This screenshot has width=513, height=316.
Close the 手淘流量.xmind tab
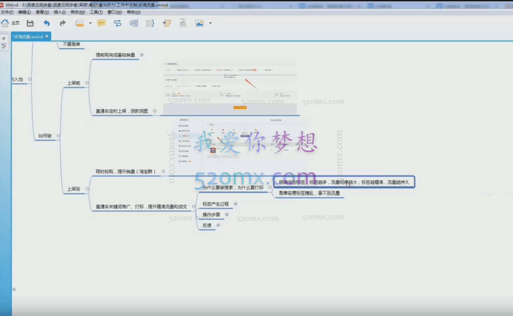(47, 36)
